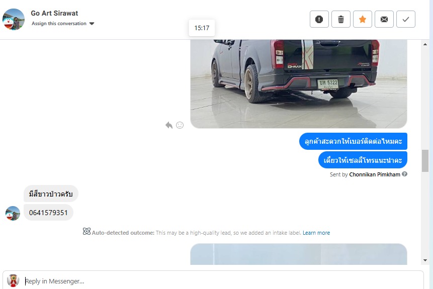Mark conversation as spam with exclamation icon
This screenshot has height=289, width=433.
coord(319,19)
